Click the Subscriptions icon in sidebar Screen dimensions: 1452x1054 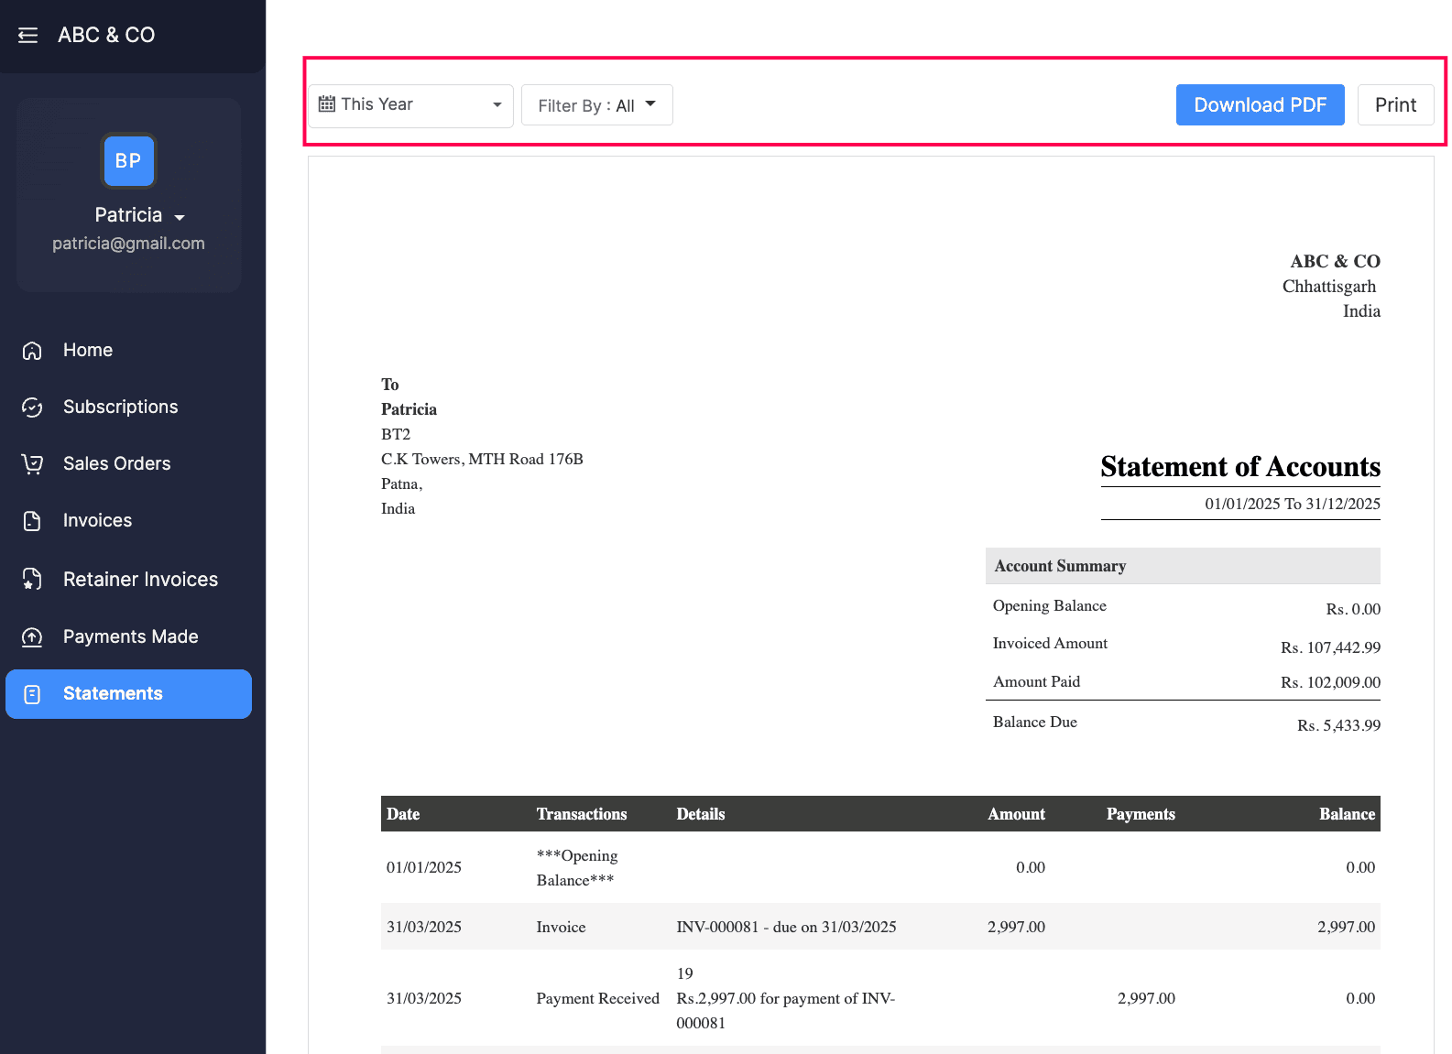(x=32, y=407)
